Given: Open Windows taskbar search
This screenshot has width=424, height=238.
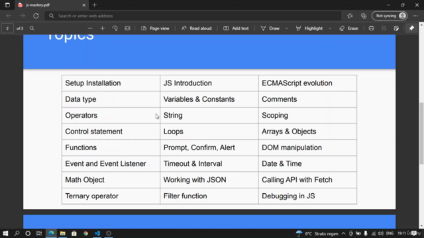Looking at the screenshot, I should click(17, 233).
